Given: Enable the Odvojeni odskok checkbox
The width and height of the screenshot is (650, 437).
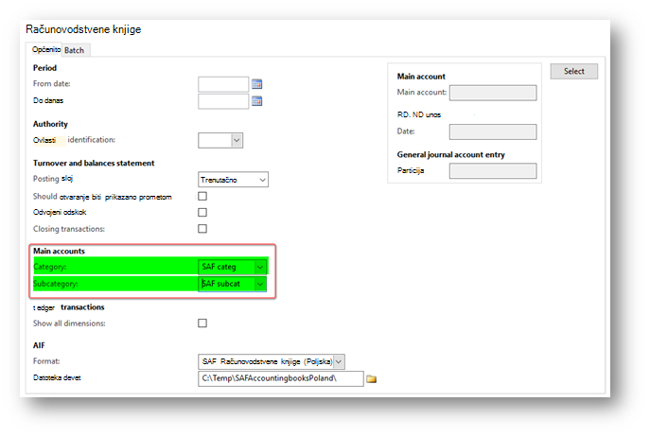Looking at the screenshot, I should tap(202, 212).
